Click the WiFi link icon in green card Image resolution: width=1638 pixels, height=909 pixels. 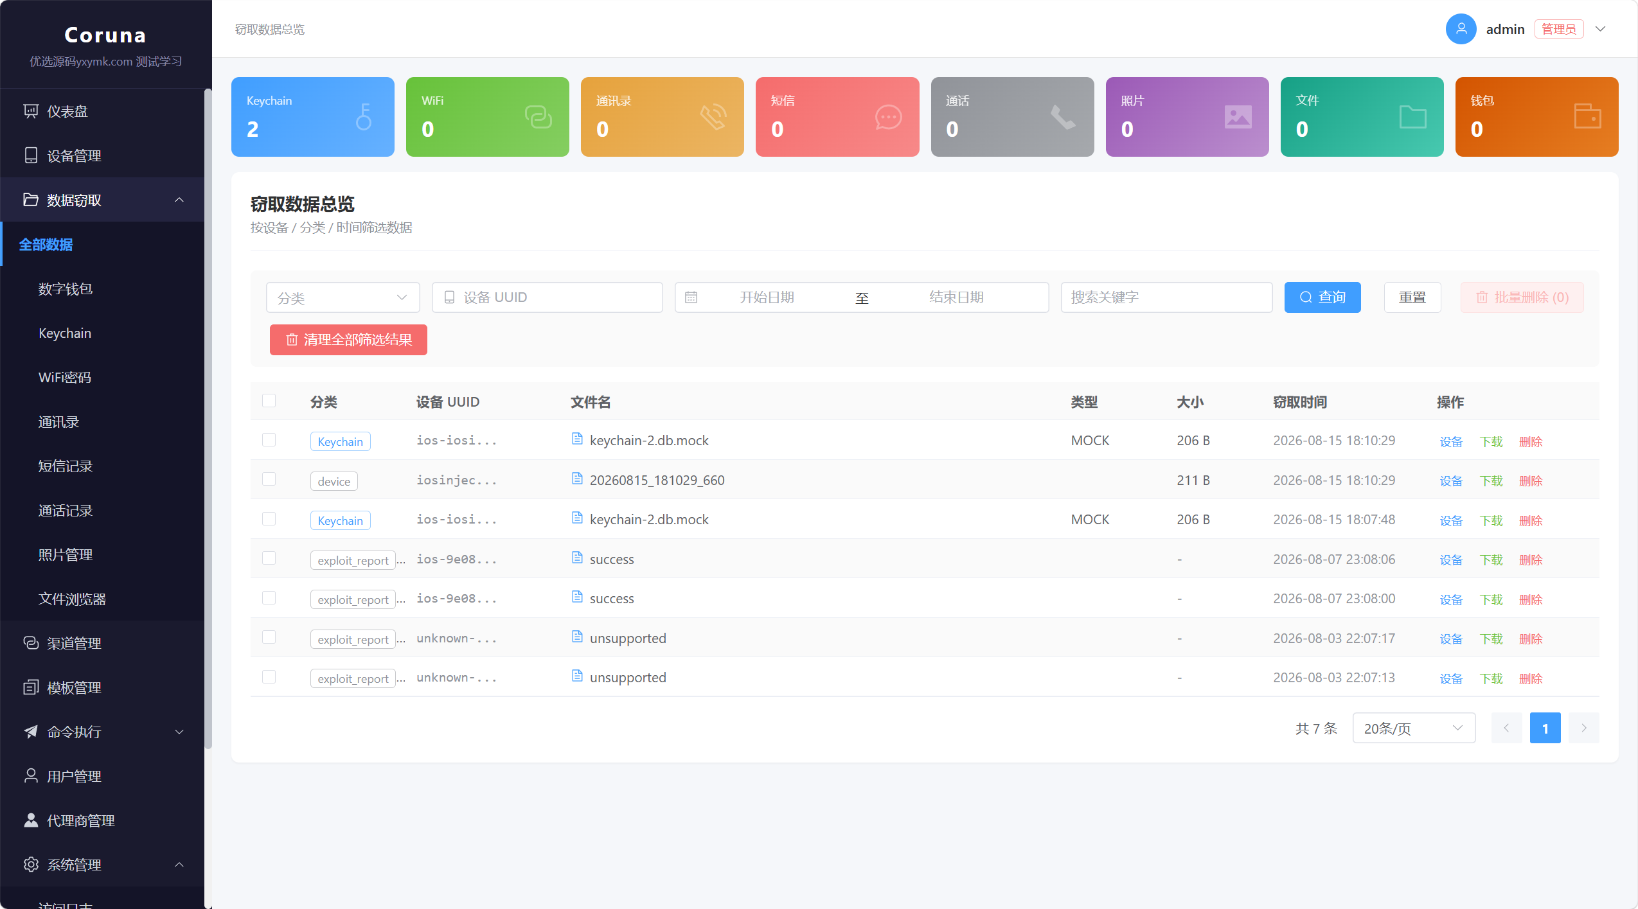(x=539, y=117)
